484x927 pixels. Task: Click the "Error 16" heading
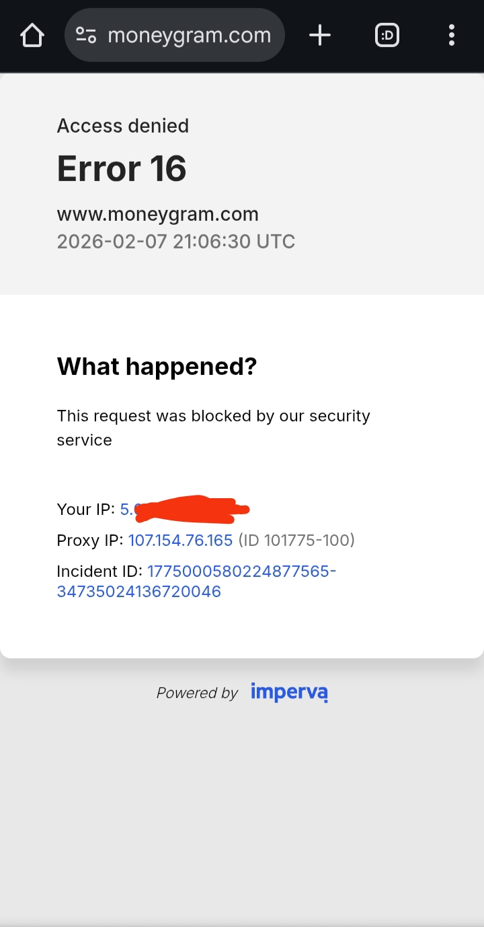click(x=122, y=168)
